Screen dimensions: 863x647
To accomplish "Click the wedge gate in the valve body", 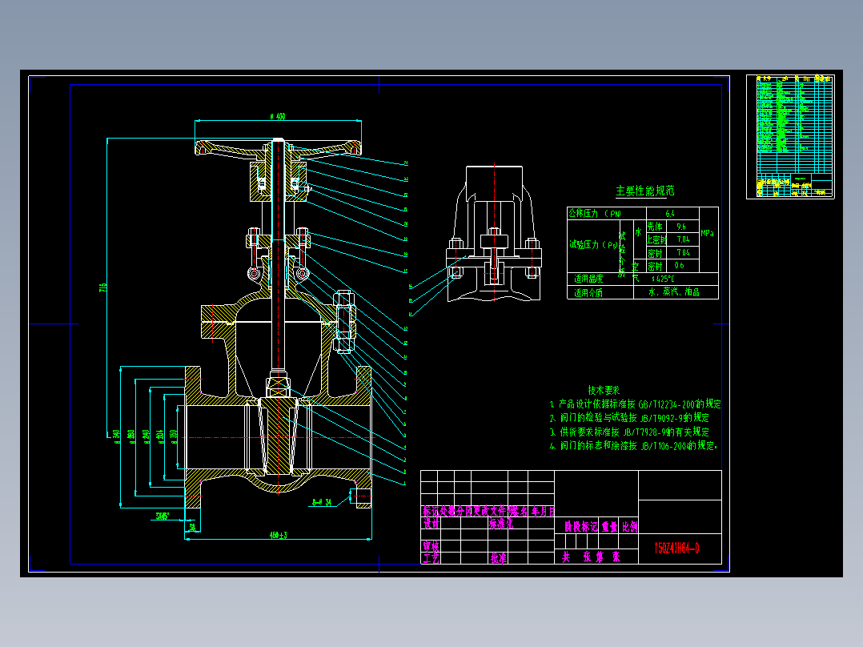I will click(x=278, y=436).
